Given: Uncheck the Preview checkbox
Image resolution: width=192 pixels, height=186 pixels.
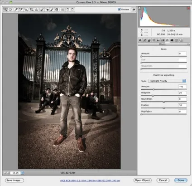Looking at the screenshot, I should click(x=120, y=10).
